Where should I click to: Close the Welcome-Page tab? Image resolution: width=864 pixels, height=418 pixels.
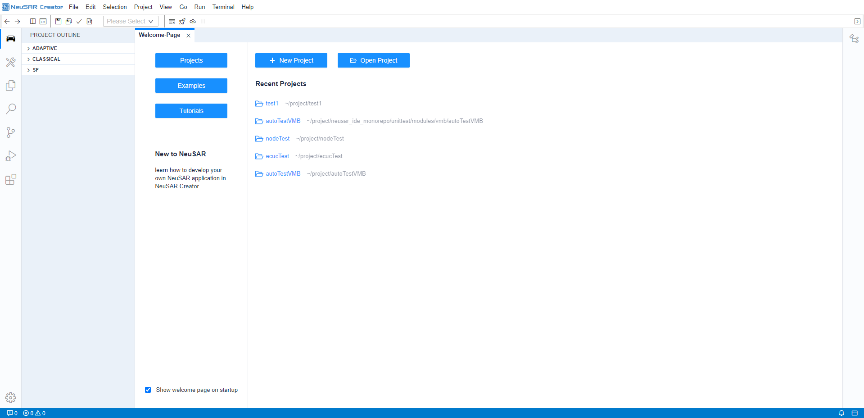click(x=189, y=36)
